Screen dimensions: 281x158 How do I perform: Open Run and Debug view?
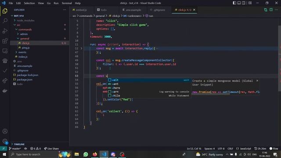(5, 31)
